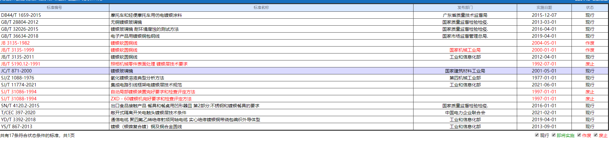The image size is (609, 144).
Task: Uncheck the 作废 status checkbox
Action: [579, 135]
